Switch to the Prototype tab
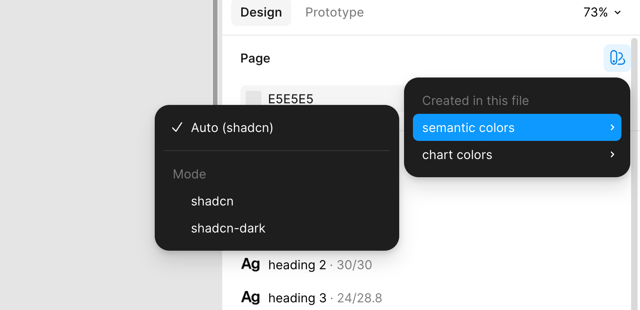The image size is (640, 310). click(x=334, y=12)
